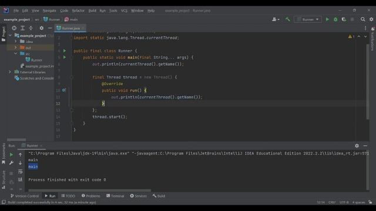Viewport: 376px width, 211px height.
Task: Expand the out folder
Action: [x=16, y=47]
